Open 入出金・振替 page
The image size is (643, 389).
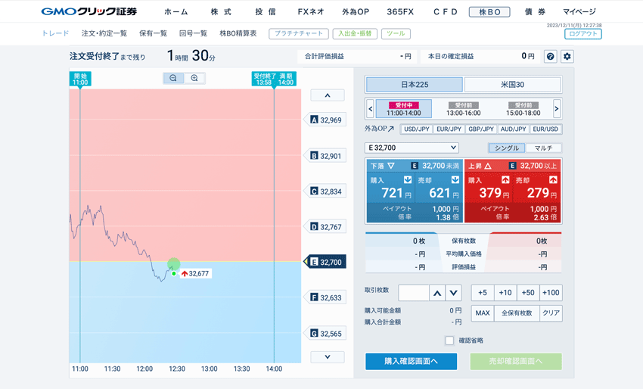(x=355, y=33)
